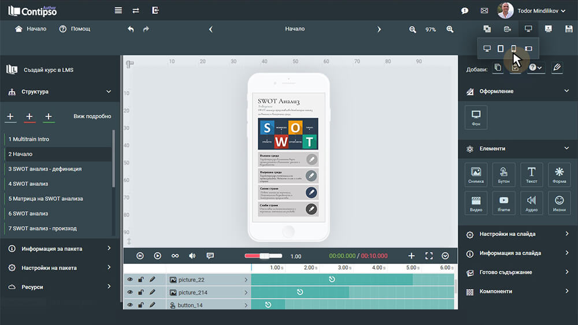Go to the previous slide arrow

pos(211,29)
